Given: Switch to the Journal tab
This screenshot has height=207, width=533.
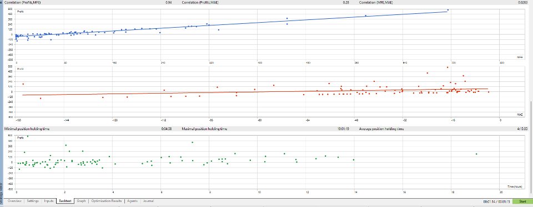Looking at the screenshot, I should (x=148, y=201).
